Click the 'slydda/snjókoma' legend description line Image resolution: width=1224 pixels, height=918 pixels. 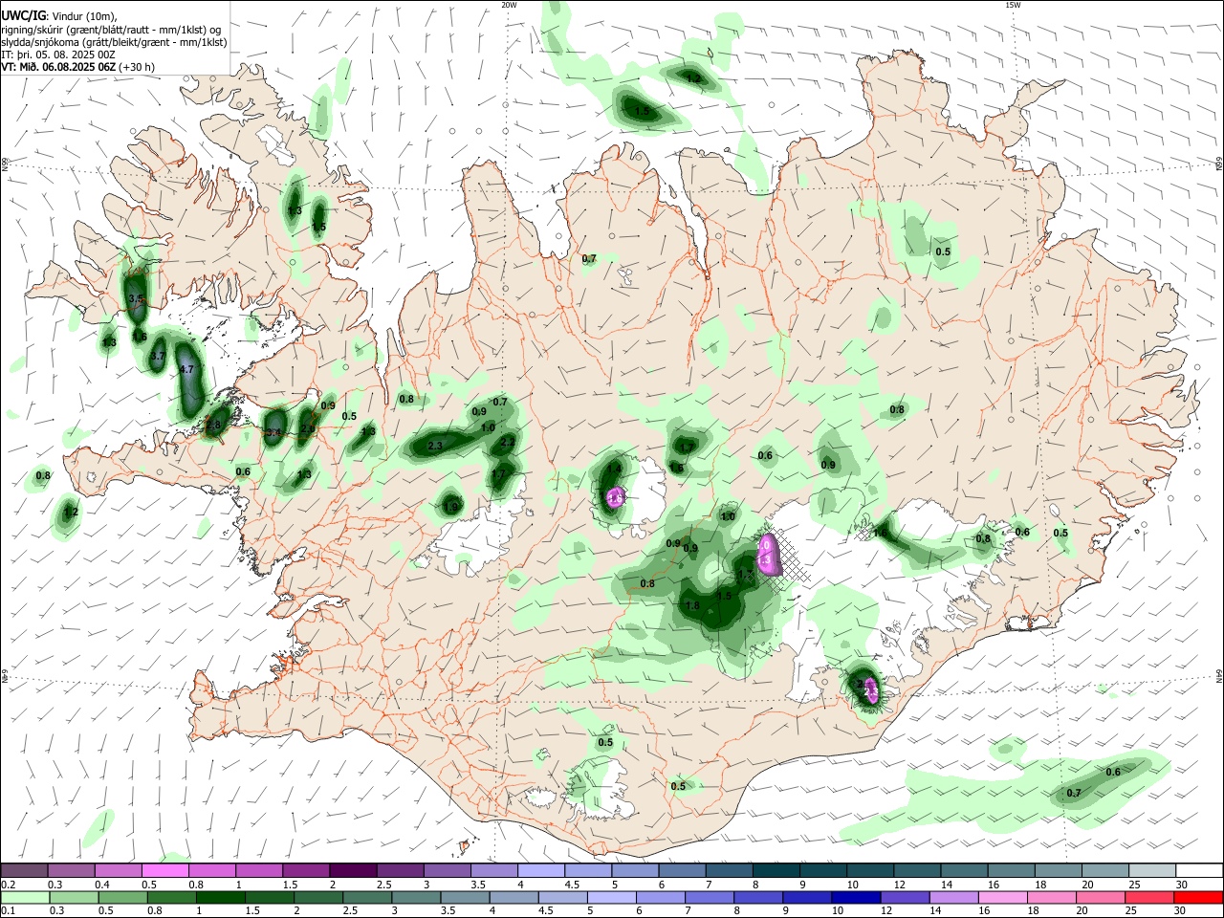(x=114, y=42)
